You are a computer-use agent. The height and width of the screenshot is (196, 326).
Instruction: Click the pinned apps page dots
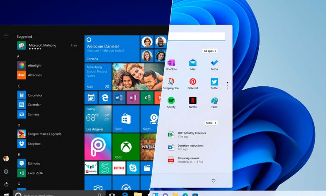(227, 85)
